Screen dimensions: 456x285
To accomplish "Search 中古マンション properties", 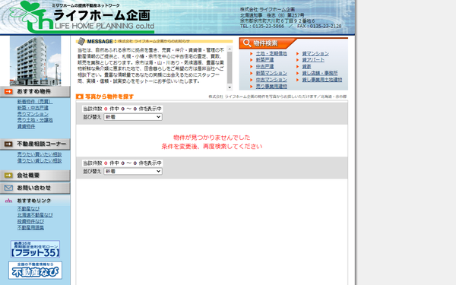I will [271, 80].
